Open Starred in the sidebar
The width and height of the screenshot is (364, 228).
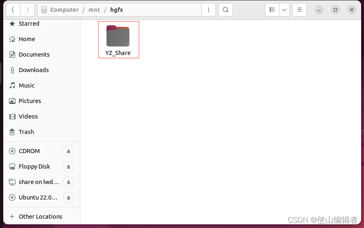[x=42, y=24]
